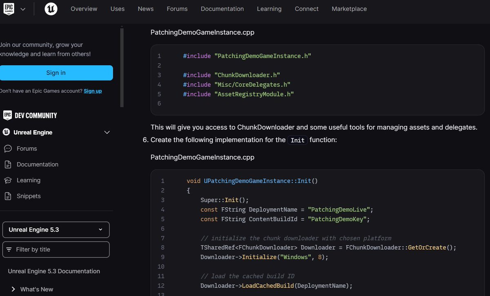The image size is (490, 296).
Task: Click the inline Init code label
Action: 298,140
